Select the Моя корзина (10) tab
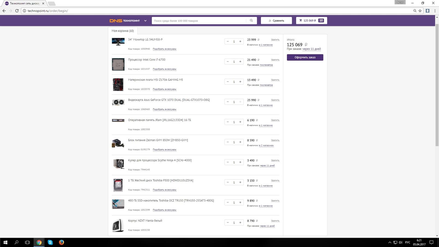This screenshot has width=439, height=247. [123, 31]
